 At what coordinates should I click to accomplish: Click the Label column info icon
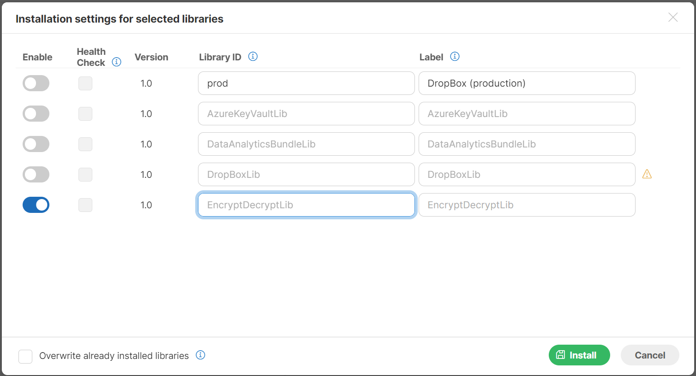coord(455,56)
